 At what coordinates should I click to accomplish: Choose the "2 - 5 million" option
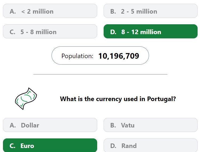[x=151, y=11]
